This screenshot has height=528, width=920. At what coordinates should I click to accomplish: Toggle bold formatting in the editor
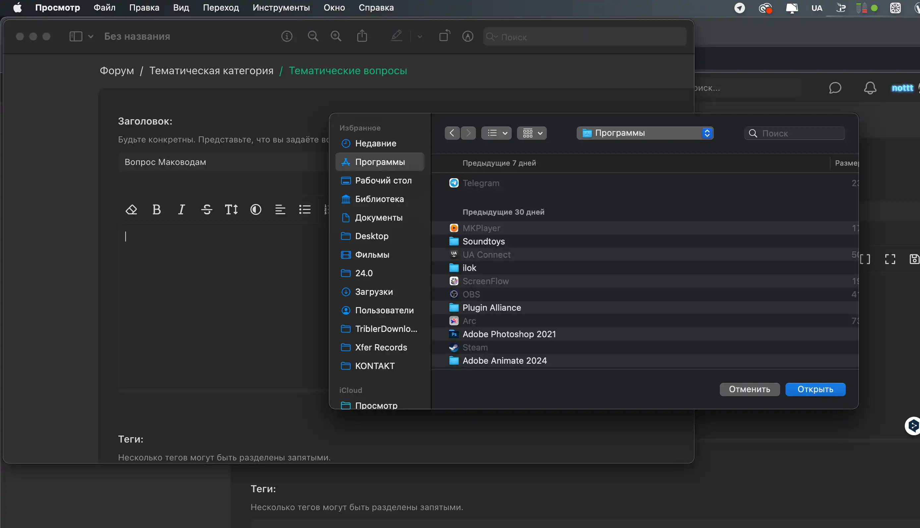tap(156, 210)
